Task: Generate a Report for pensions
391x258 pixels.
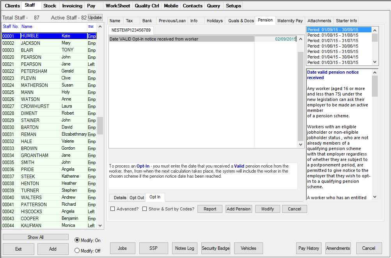Action: coord(210,209)
